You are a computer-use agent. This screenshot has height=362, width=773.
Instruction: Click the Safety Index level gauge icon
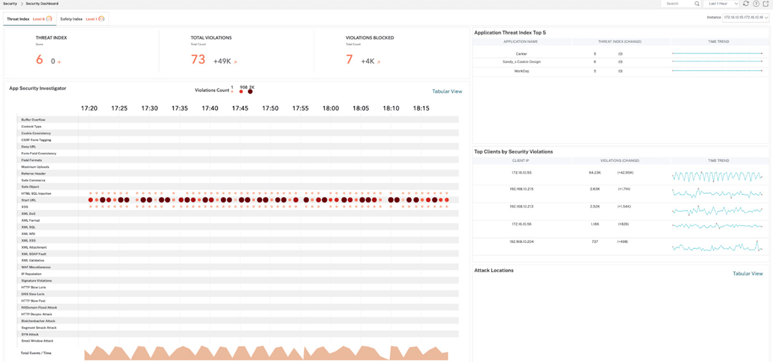(x=101, y=19)
